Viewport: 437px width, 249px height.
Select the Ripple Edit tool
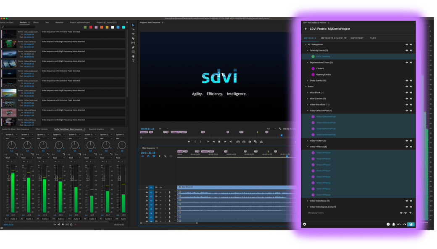click(x=133, y=34)
